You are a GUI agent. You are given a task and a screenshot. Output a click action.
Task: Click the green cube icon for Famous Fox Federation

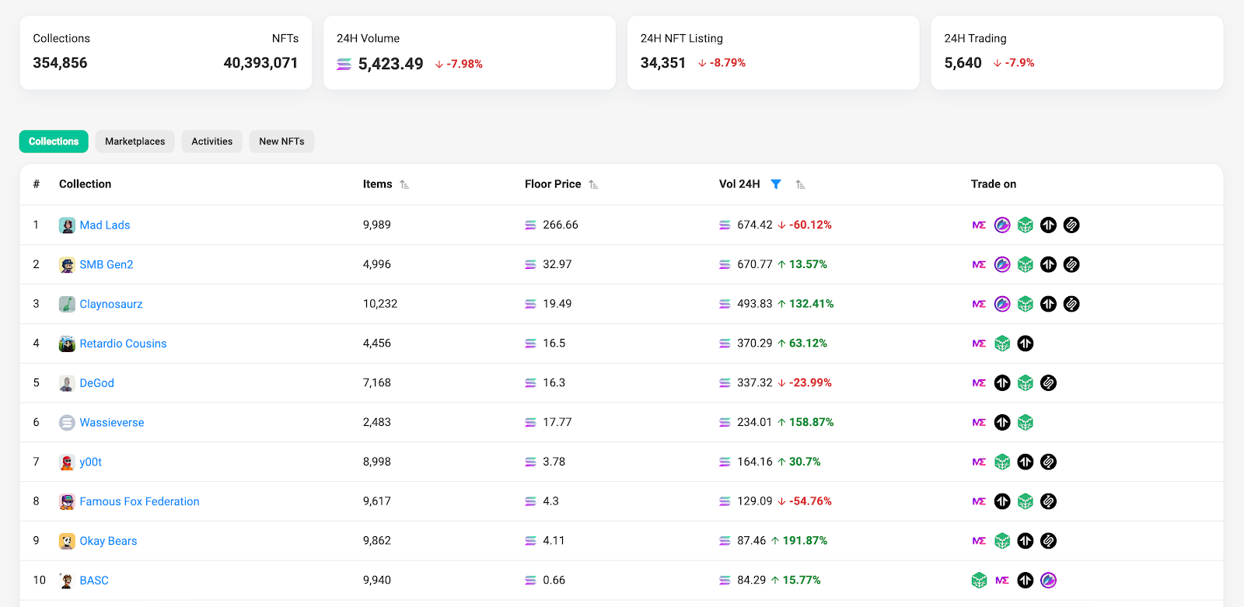point(1026,501)
